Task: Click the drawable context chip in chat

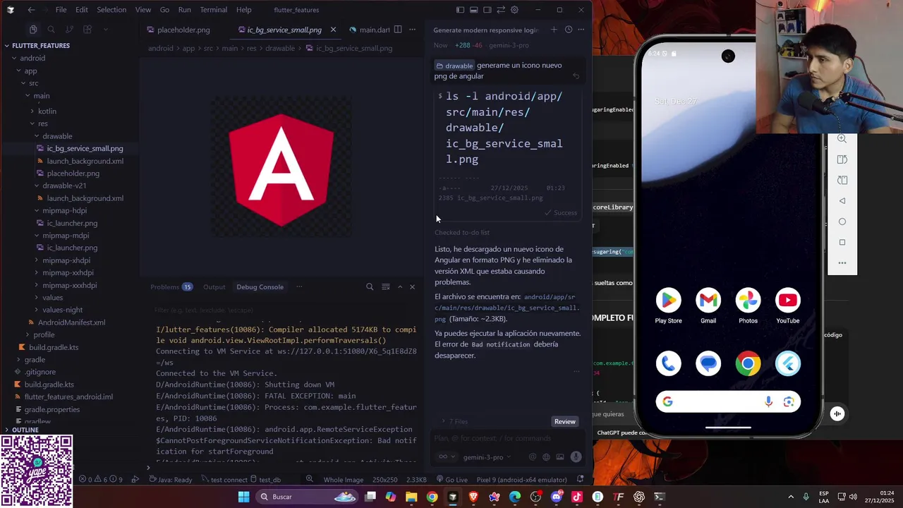Action: coord(454,66)
